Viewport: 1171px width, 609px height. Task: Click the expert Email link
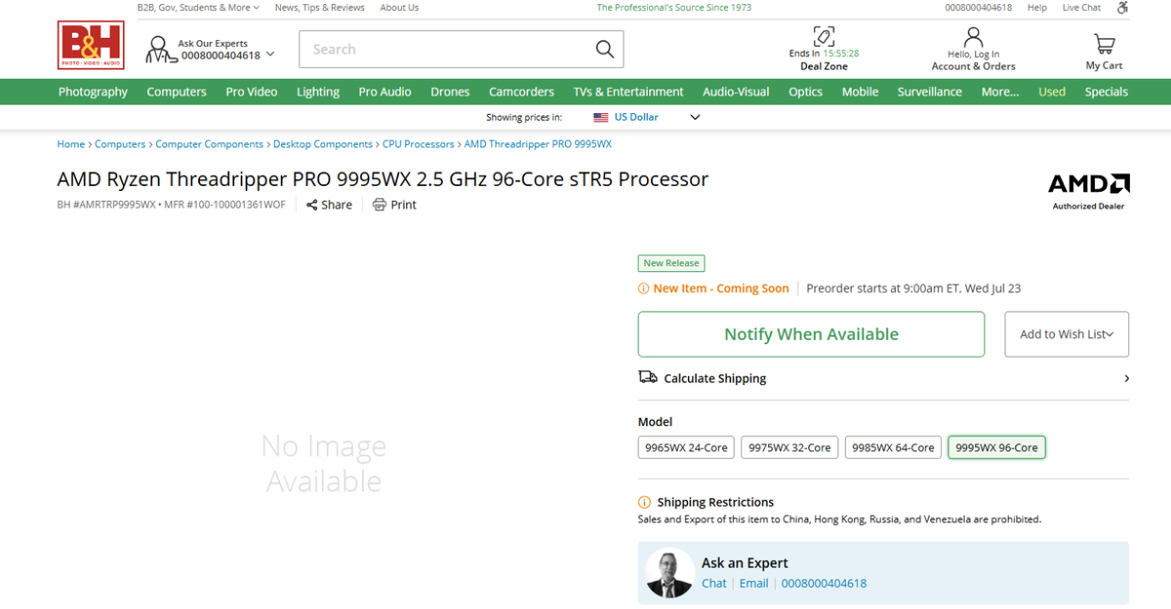(x=753, y=583)
